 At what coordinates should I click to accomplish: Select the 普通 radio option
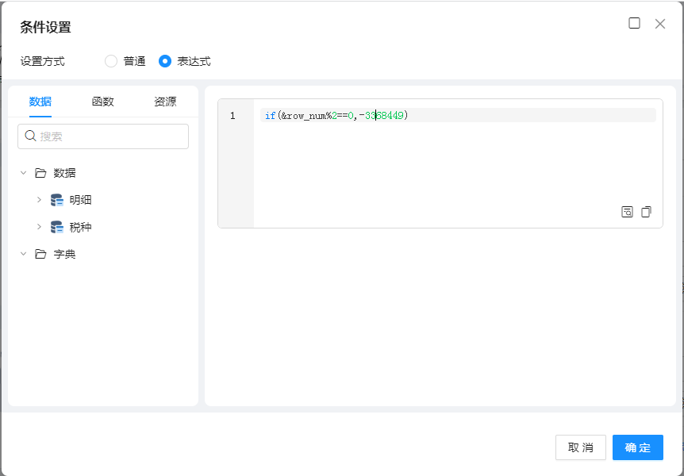pyautogui.click(x=111, y=61)
